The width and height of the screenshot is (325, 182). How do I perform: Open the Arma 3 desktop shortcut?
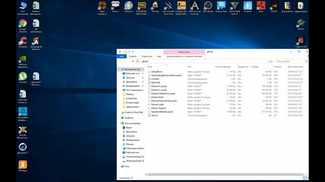click(115, 7)
